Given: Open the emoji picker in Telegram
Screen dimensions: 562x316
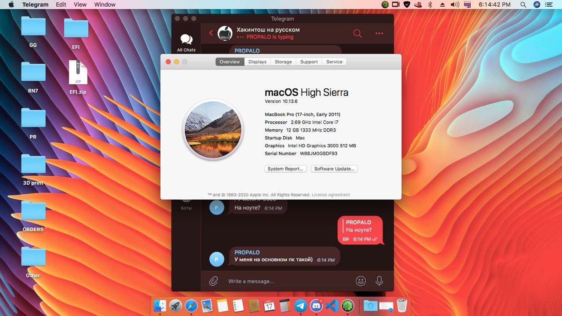Looking at the screenshot, I should [361, 281].
